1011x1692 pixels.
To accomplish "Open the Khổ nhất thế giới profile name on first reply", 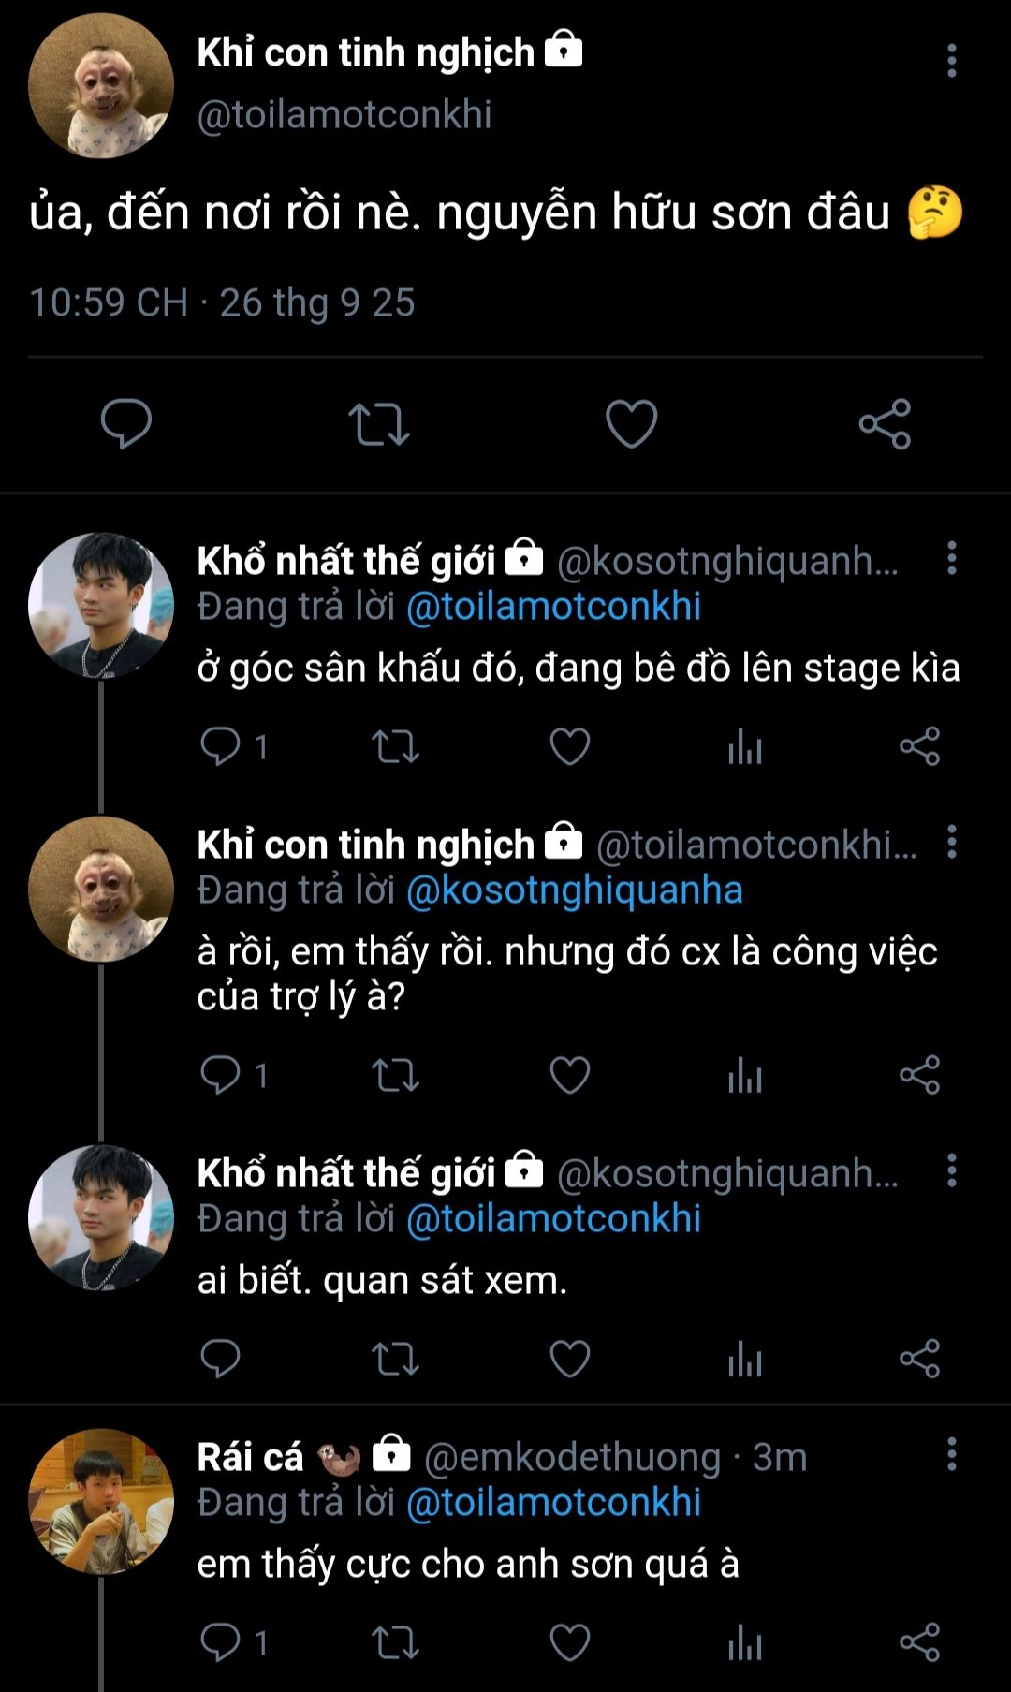I will (345, 561).
